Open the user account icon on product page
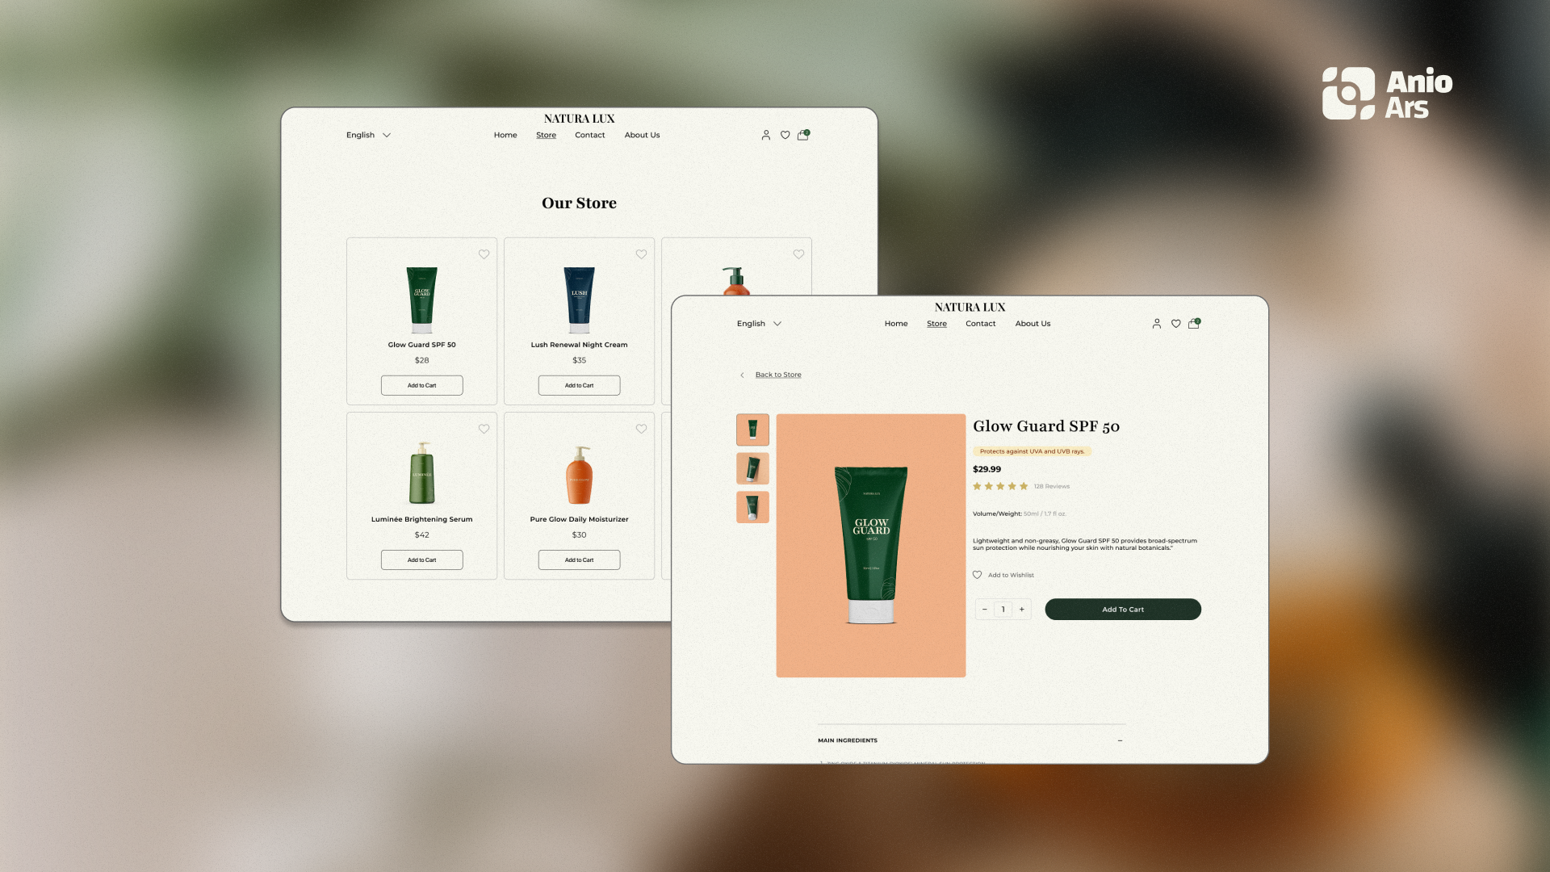The height and width of the screenshot is (872, 1550). [1156, 323]
